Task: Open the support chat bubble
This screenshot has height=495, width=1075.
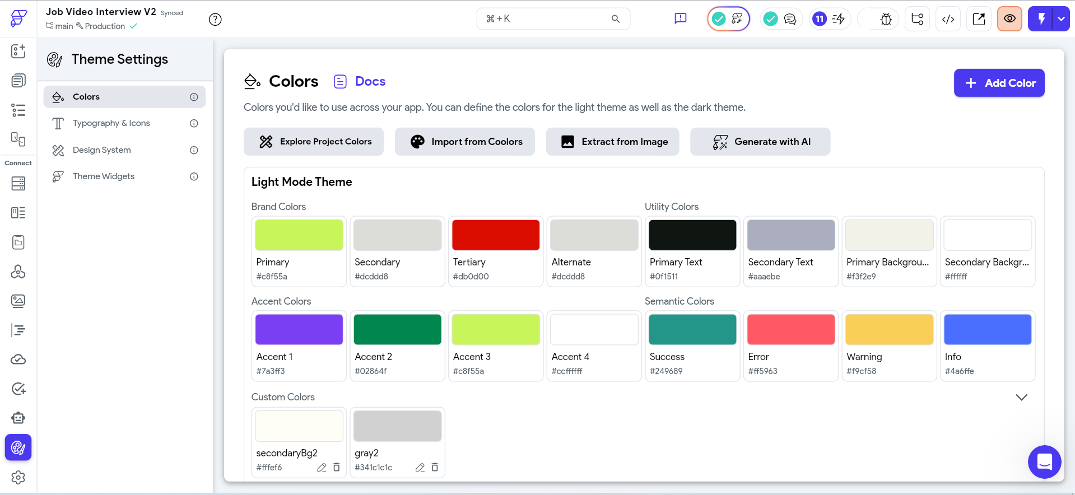Action: [1044, 462]
